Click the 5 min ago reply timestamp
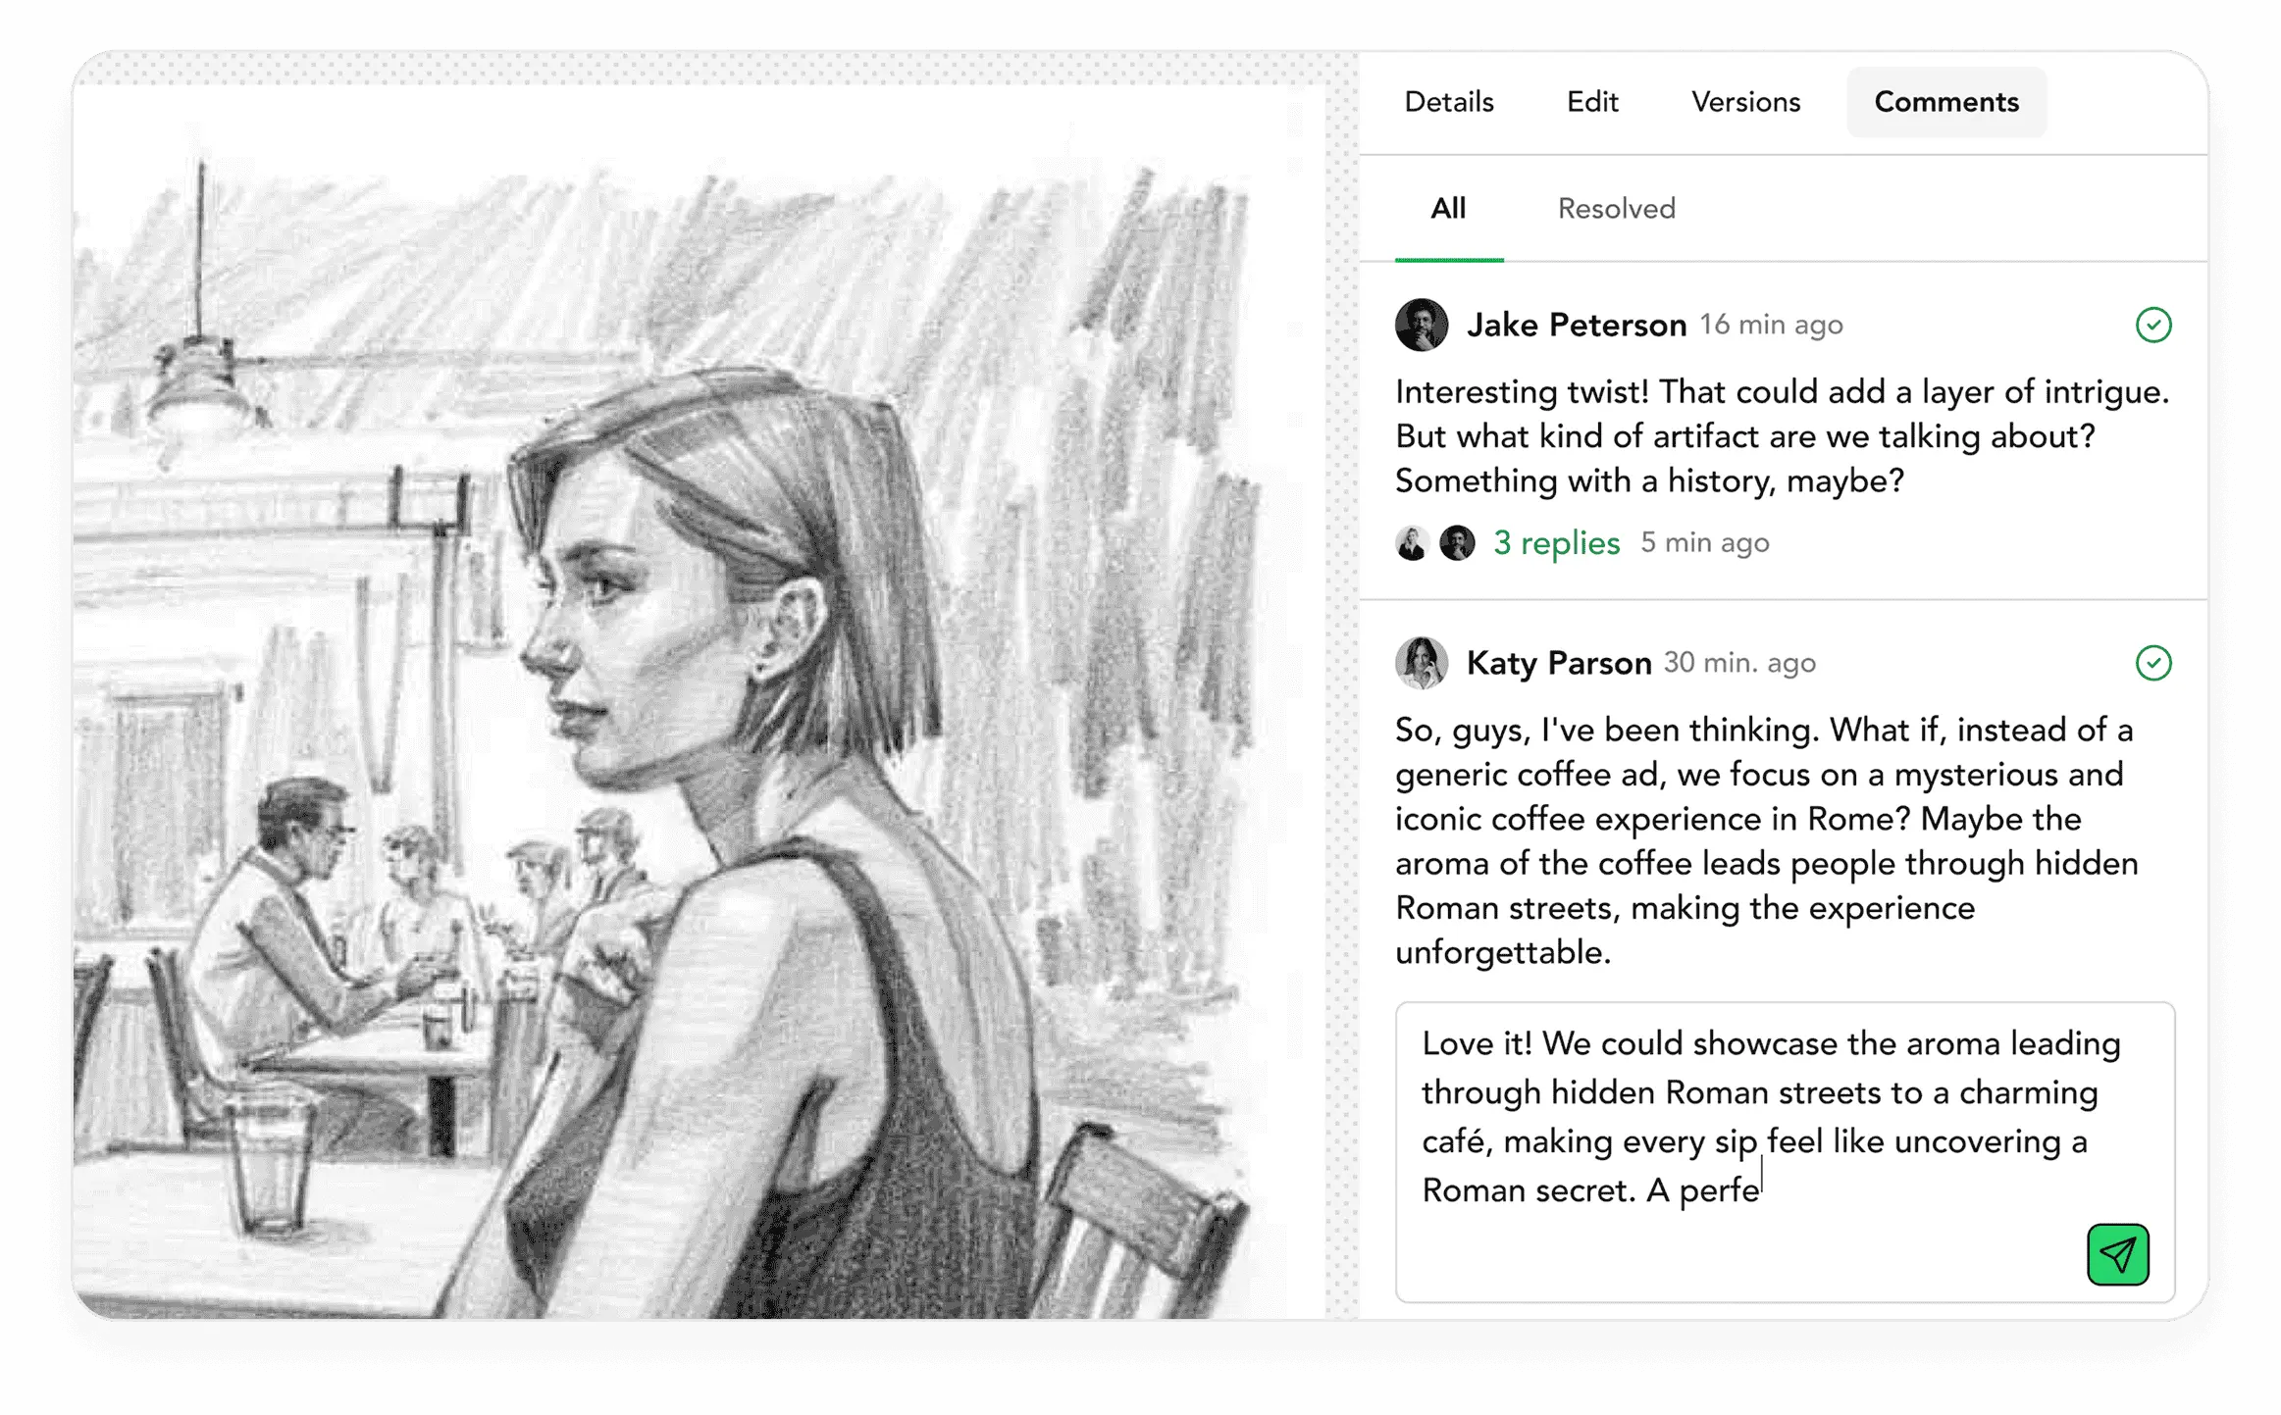The width and height of the screenshot is (2281, 1415). pos(1704,542)
